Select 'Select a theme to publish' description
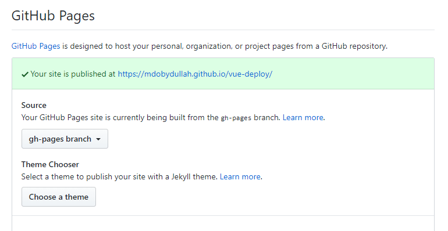The height and width of the screenshot is (231, 448). click(119, 177)
